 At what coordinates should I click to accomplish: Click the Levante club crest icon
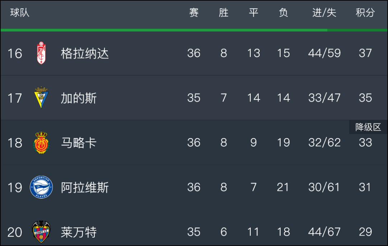[x=41, y=232]
